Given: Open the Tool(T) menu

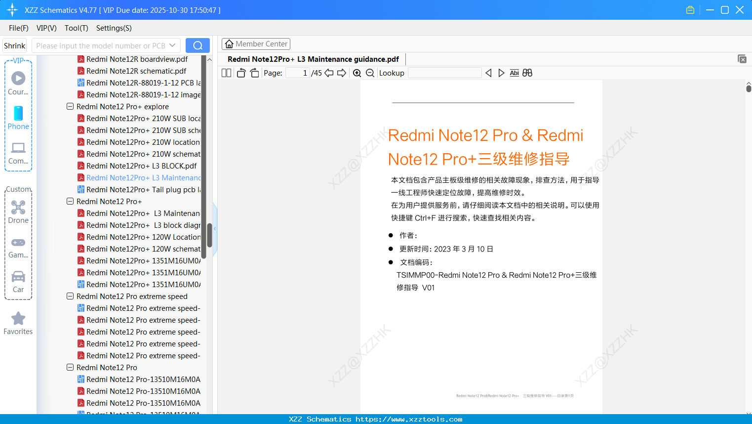Looking at the screenshot, I should [76, 28].
